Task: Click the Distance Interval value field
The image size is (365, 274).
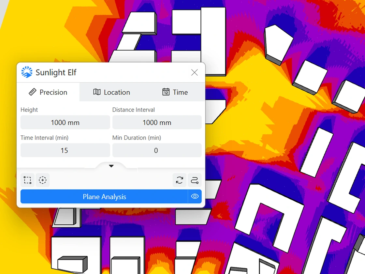Action: pyautogui.click(x=157, y=123)
